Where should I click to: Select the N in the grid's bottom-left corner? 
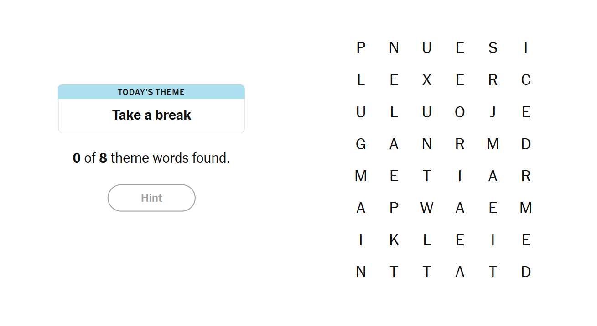point(361,272)
